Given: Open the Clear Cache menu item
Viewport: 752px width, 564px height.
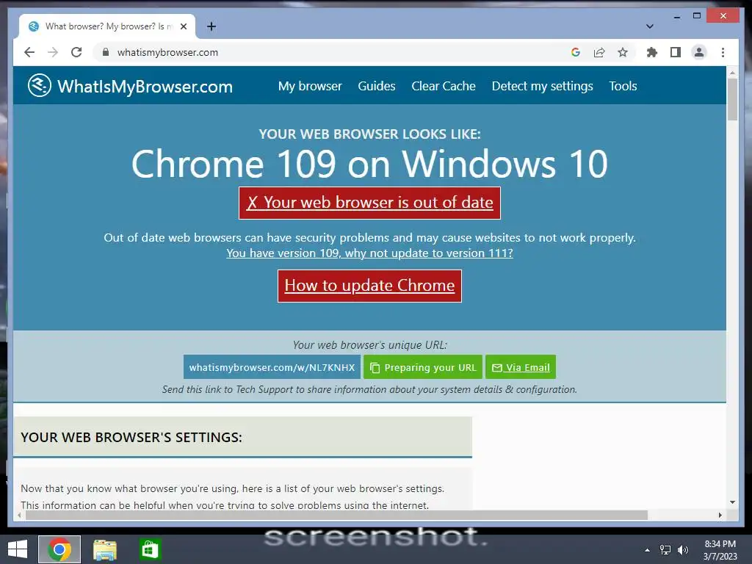Looking at the screenshot, I should click(444, 87).
